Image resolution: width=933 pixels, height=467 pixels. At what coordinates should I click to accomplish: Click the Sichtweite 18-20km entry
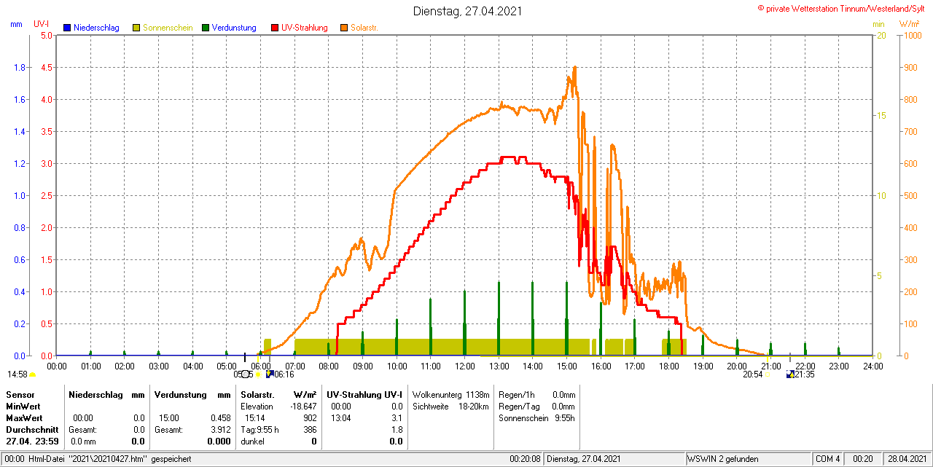point(450,406)
